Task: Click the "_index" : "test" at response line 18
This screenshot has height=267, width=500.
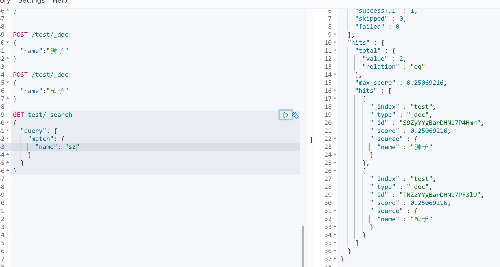Action: coord(403,107)
